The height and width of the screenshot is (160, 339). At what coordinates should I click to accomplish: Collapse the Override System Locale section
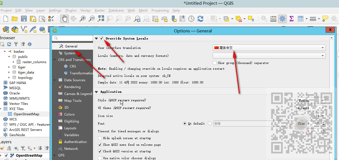[96, 38]
